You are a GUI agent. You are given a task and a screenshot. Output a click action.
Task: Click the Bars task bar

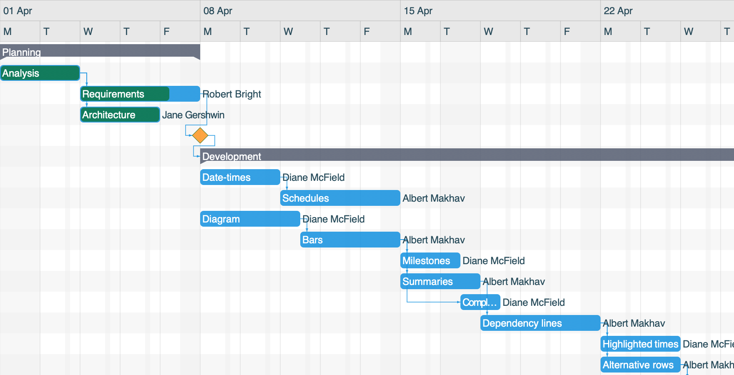[349, 240]
